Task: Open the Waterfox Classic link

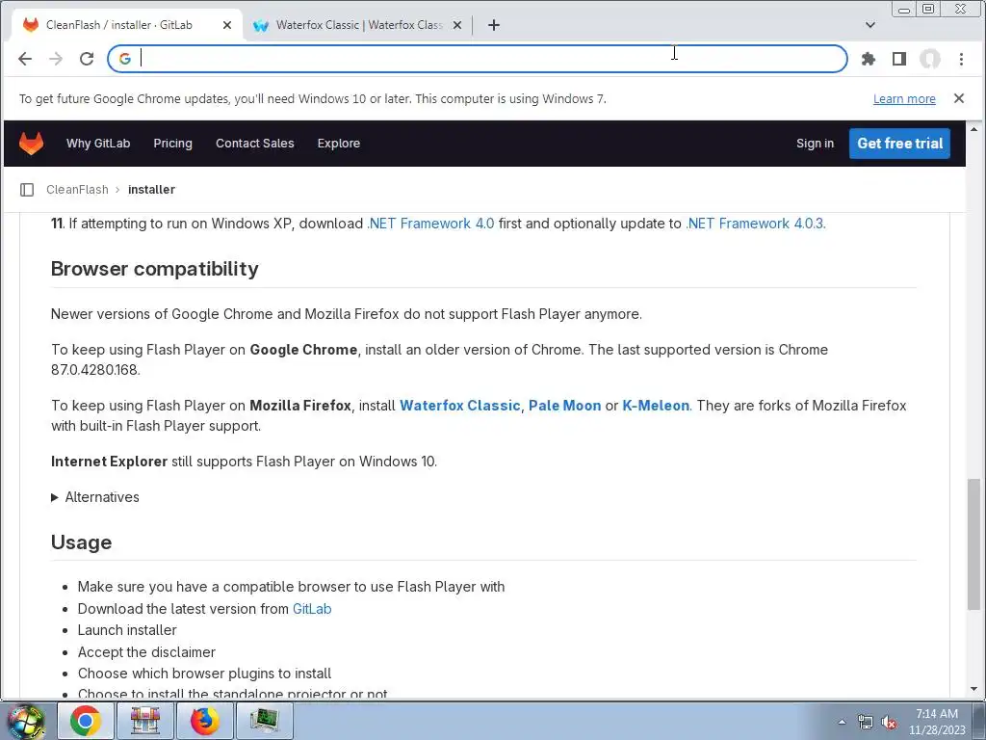Action: click(x=459, y=406)
